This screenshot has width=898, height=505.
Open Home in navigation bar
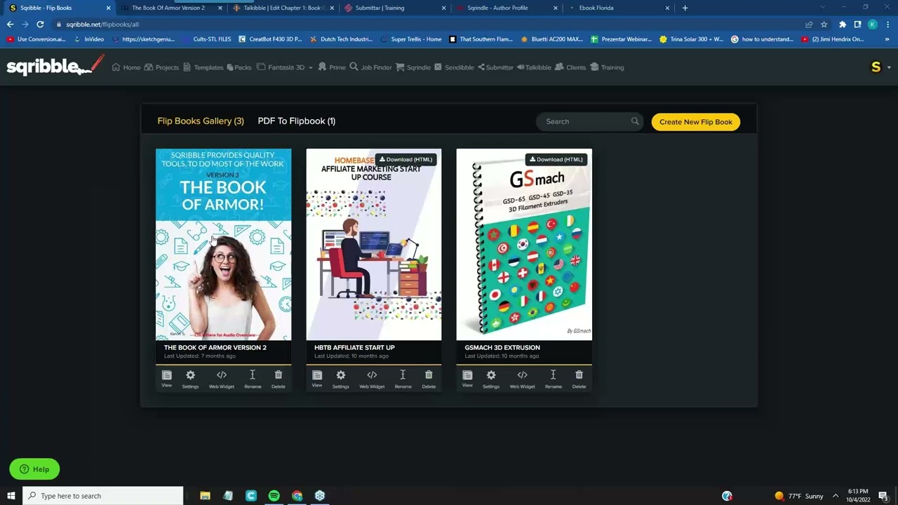[x=126, y=67]
